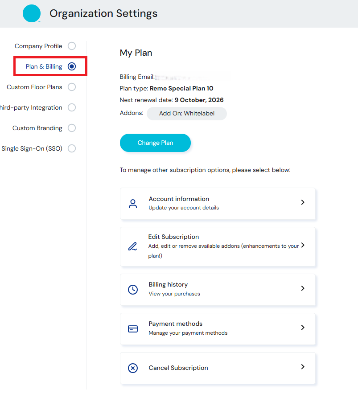The image size is (358, 402).
Task: Click the Account information person icon
Action: [132, 204]
